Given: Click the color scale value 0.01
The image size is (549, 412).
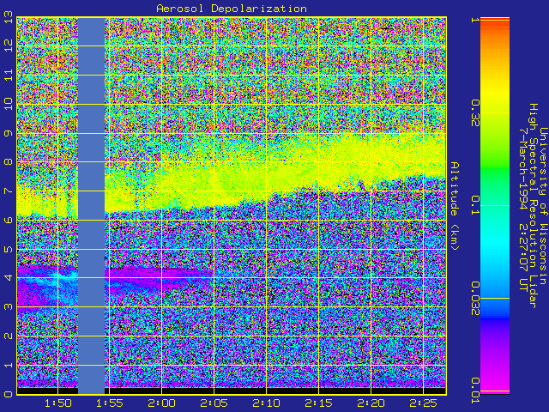Looking at the screenshot, I should pos(475,391).
